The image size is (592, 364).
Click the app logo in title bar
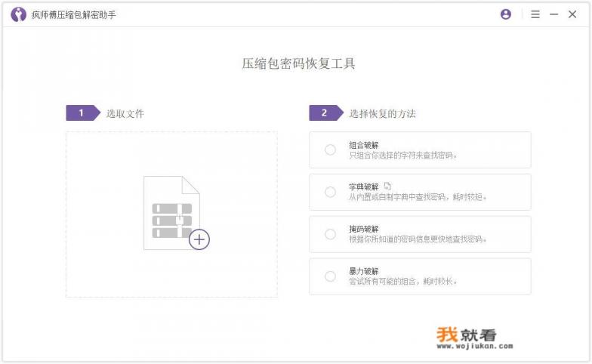coord(18,15)
